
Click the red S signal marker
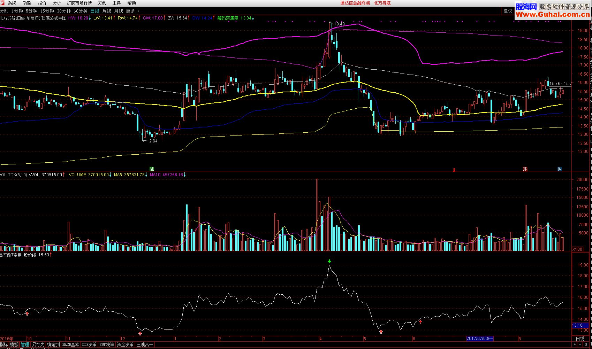(x=454, y=170)
